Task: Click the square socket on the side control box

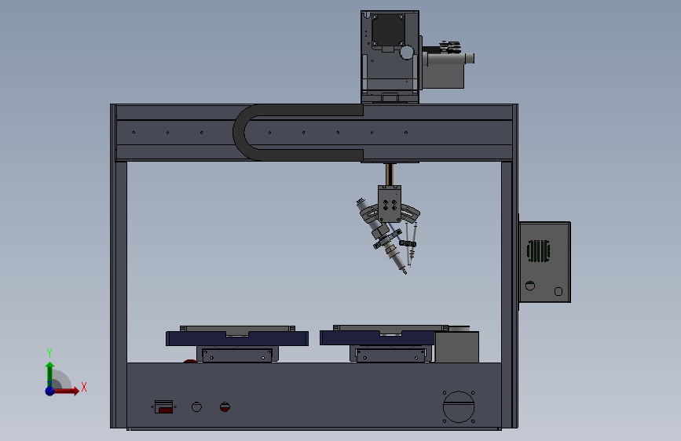Action: tap(558, 292)
